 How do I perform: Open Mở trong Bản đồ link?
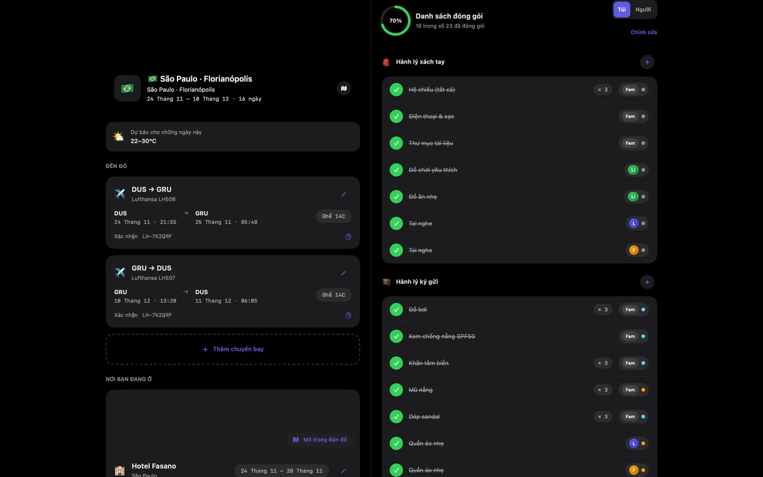coord(320,440)
